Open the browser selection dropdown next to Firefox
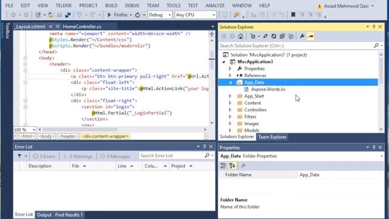This screenshot has width=389, height=219. [x=131, y=15]
